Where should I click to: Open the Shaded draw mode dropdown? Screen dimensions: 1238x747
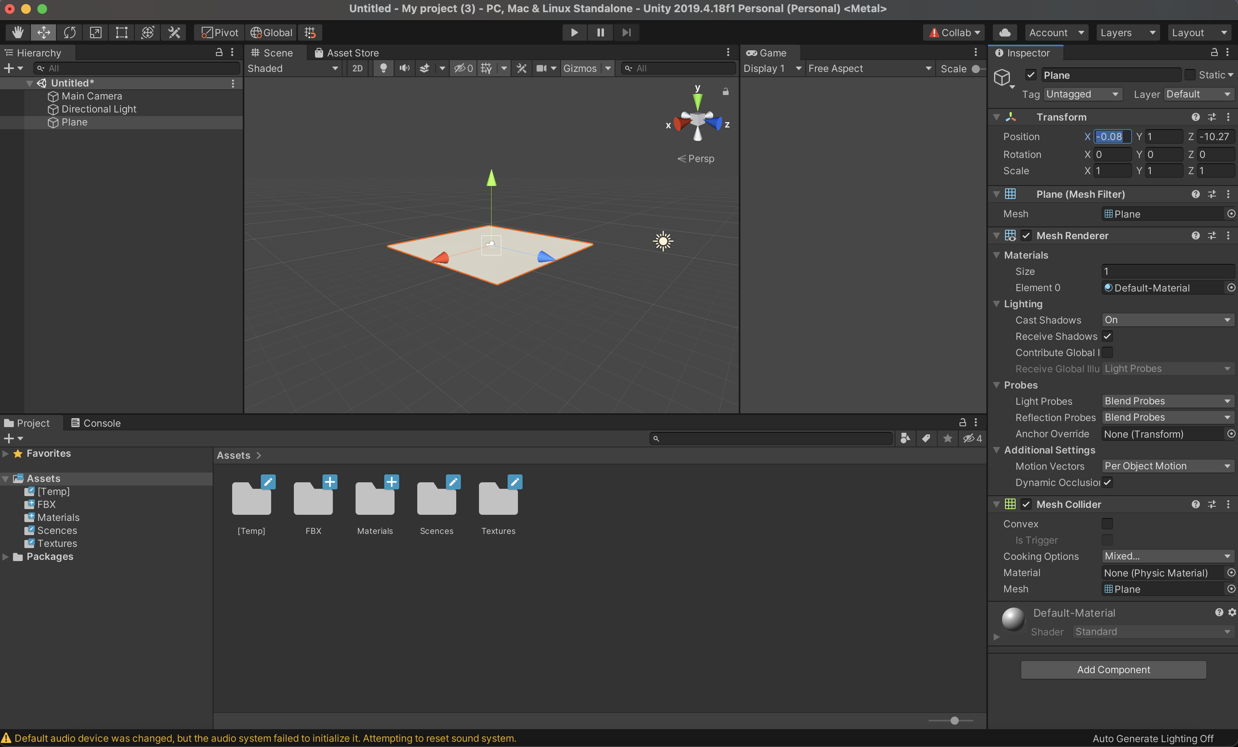[x=292, y=68]
